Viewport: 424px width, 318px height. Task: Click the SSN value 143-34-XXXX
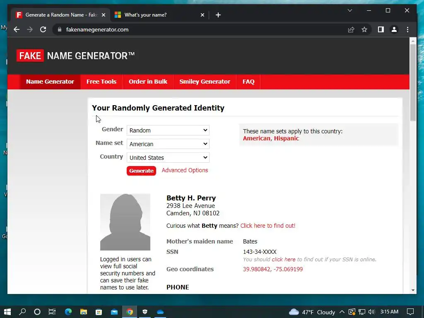click(x=260, y=252)
